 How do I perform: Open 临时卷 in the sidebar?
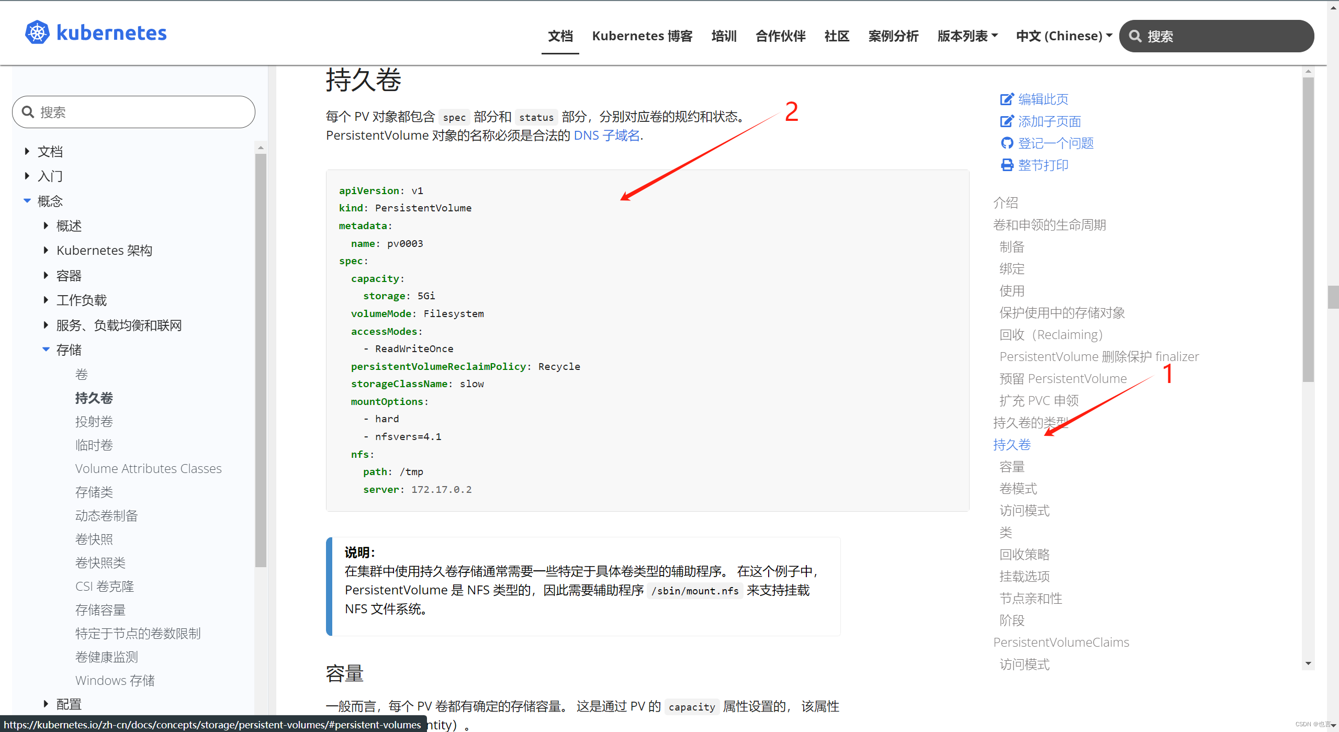94,445
